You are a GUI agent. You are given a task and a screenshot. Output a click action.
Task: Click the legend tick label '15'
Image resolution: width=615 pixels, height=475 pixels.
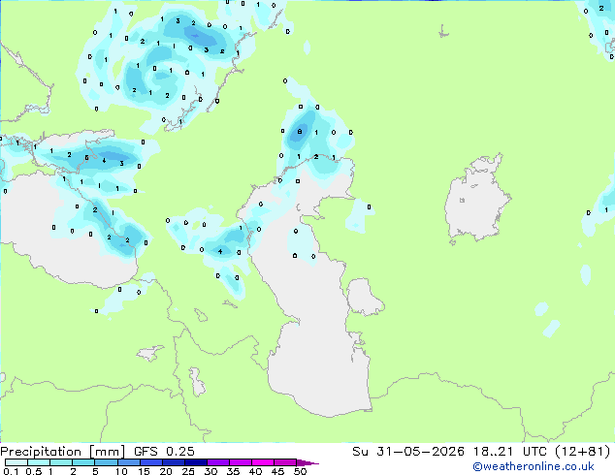coord(144,471)
